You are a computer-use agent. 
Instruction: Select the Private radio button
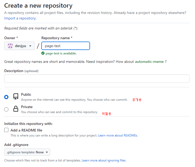coord(6,109)
